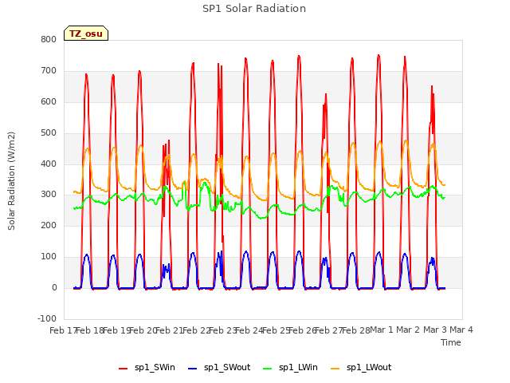Click the 400 y-axis tick label

[x=49, y=164]
